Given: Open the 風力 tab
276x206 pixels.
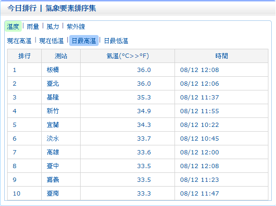Looking at the screenshot, I should pyautogui.click(x=53, y=27).
